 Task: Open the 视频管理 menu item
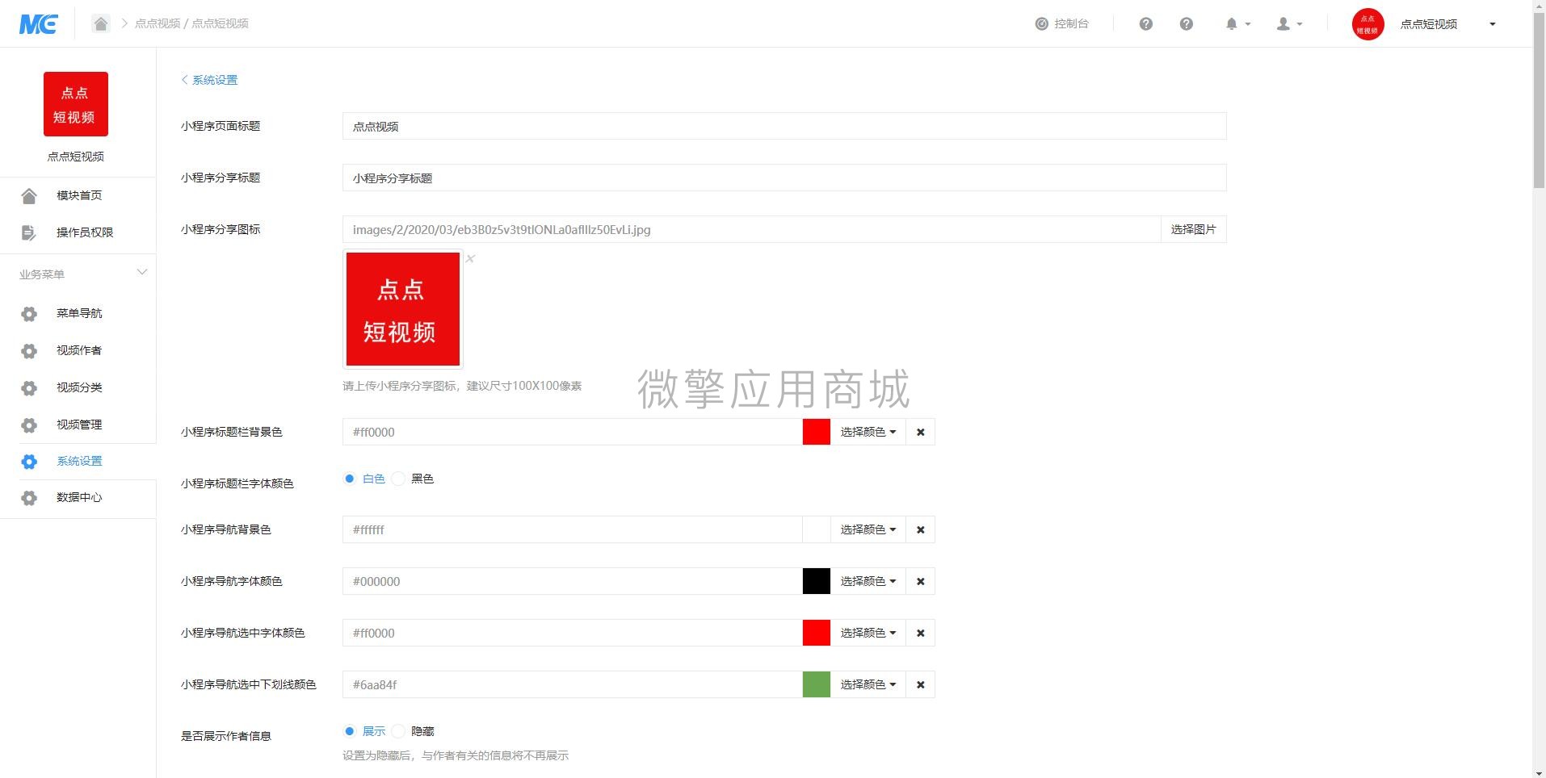(78, 425)
